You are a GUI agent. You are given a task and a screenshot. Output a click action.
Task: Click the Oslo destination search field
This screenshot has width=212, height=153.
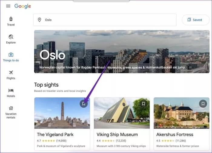pos(105,20)
